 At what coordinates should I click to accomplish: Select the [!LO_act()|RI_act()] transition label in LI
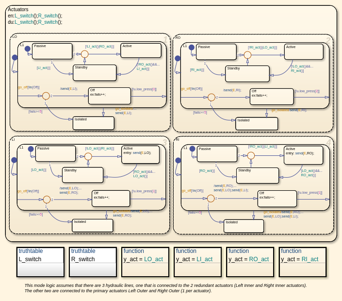pos(99,149)
